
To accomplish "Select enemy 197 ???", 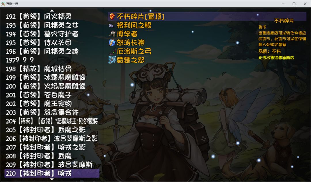I will tap(20, 60).
